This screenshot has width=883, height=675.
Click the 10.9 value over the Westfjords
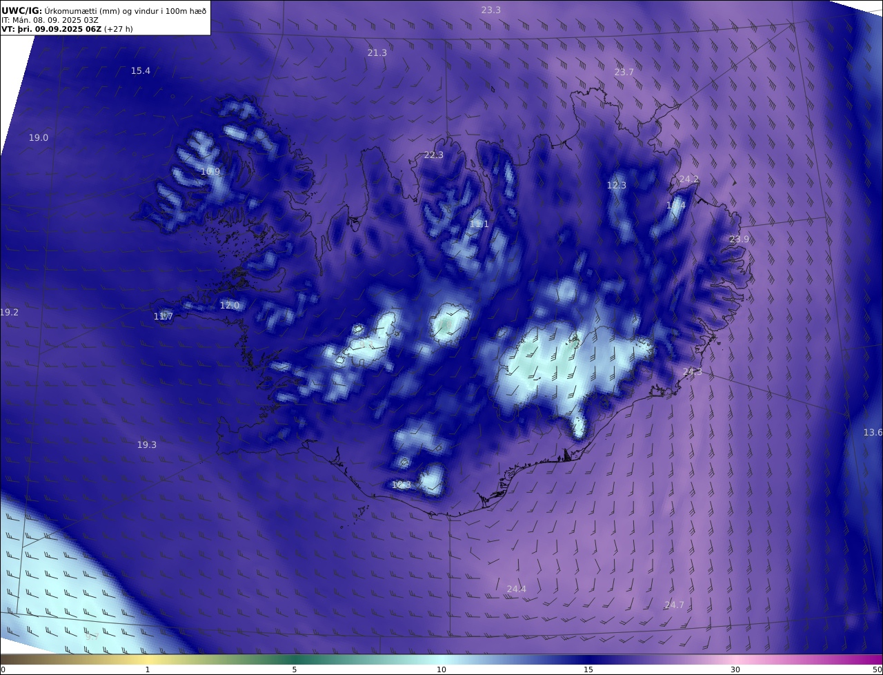(210, 171)
